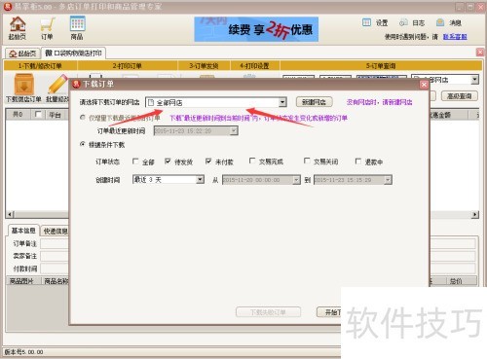Image resolution: width=487 pixels, height=359 pixels.
Task: Switch to the 快递信息 tab
Action: tap(56, 231)
